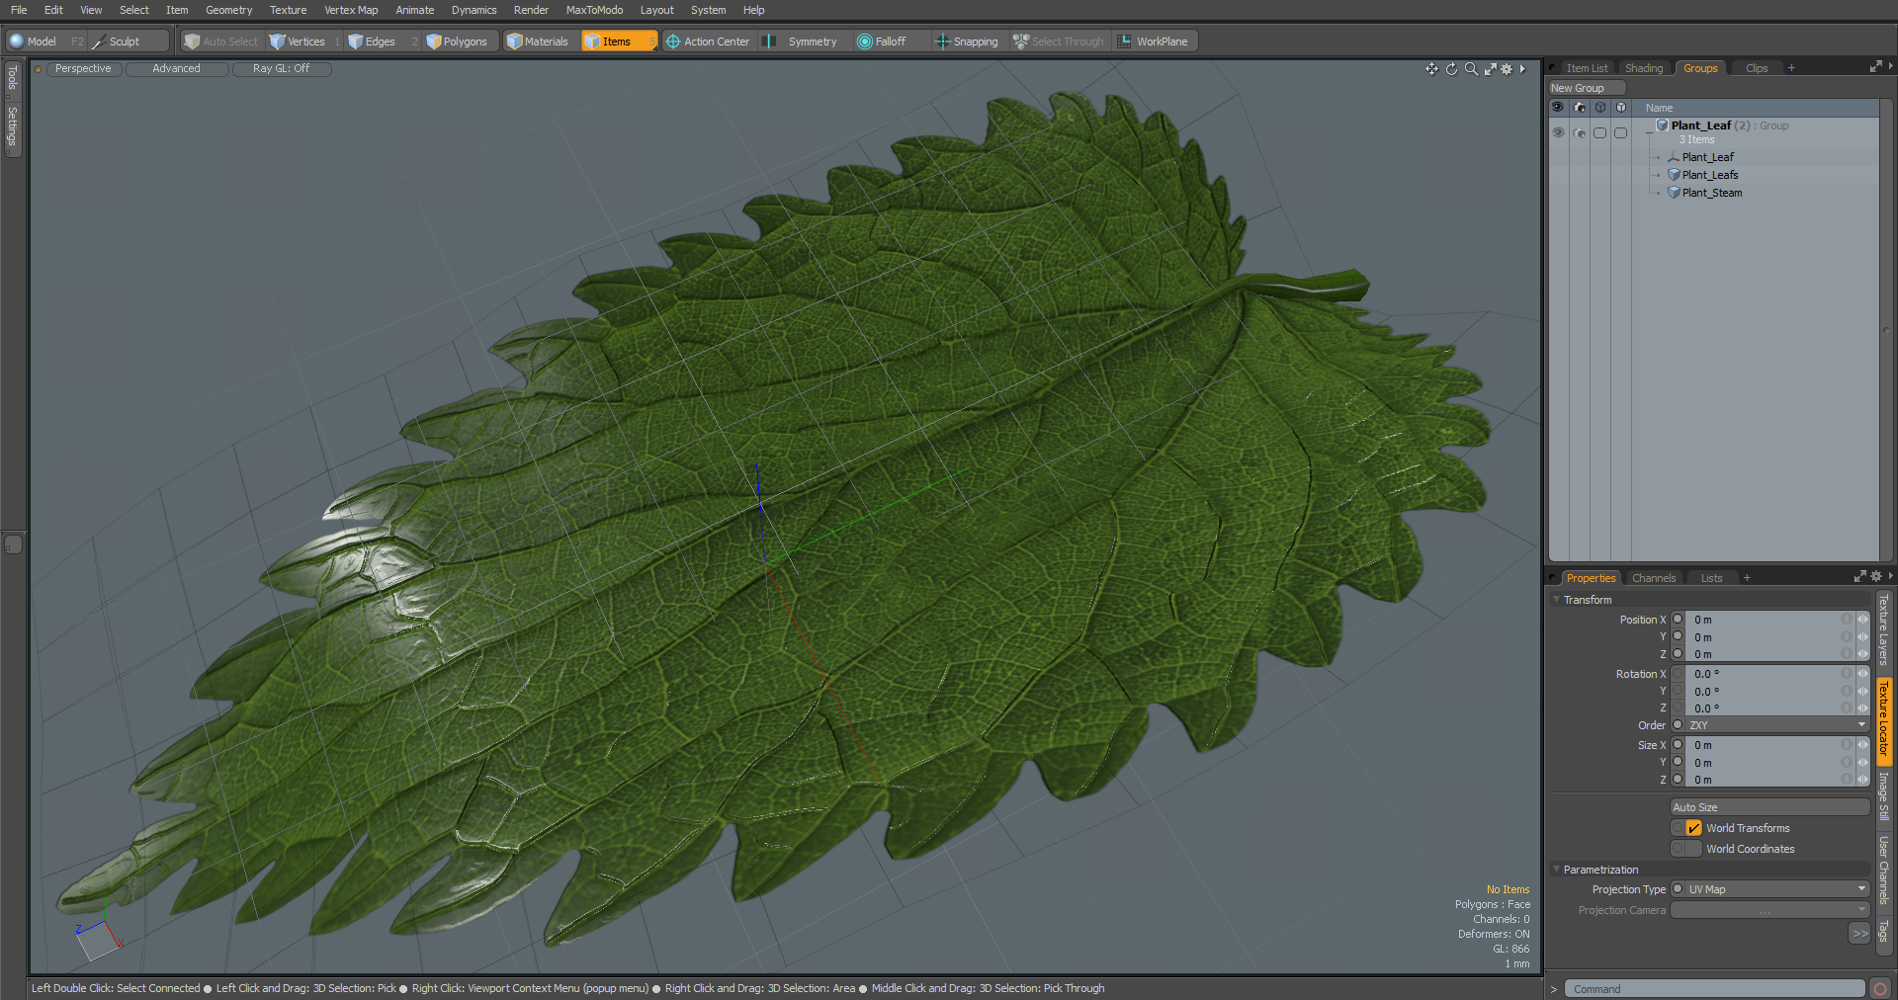
Task: Click Projection Type channel keyframe dot
Action: pos(1678,889)
